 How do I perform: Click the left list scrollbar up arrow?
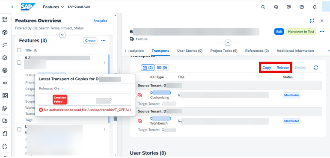[x=115, y=15]
